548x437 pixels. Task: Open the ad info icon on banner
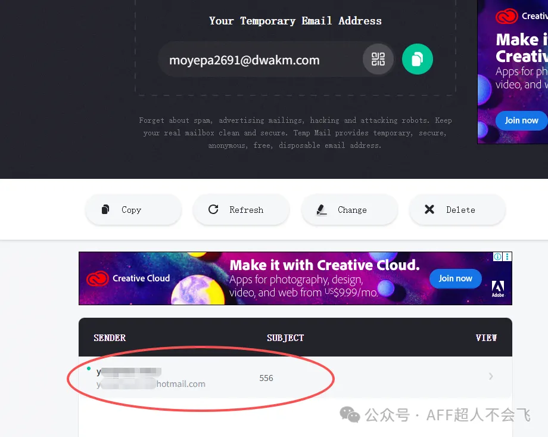click(x=497, y=257)
